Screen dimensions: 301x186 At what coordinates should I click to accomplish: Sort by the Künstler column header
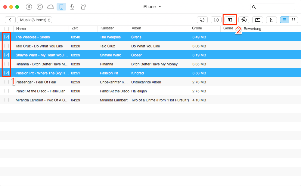[x=107, y=28]
